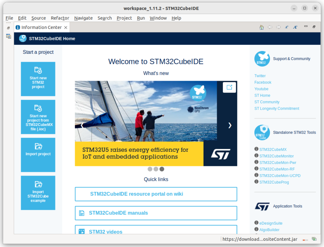The height and width of the screenshot is (247, 324).
Task: Restore the left sidebar view stack
Action: pyautogui.click(x=8, y=28)
